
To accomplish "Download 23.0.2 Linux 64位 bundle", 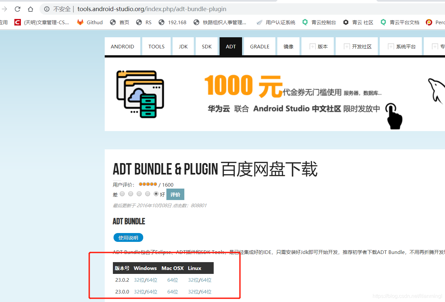I will (206, 280).
